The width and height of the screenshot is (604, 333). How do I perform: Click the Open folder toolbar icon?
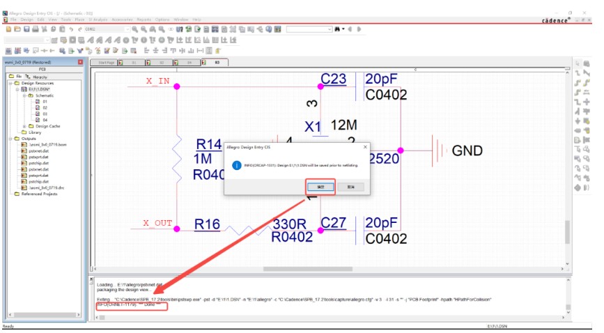(17, 29)
